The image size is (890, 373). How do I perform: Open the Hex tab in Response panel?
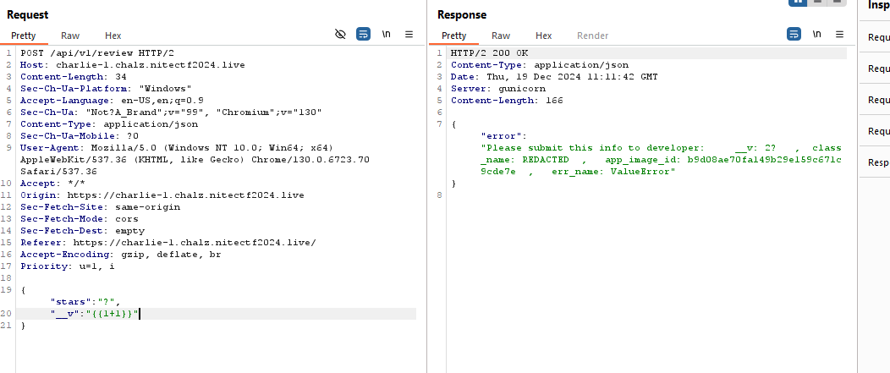[544, 36]
